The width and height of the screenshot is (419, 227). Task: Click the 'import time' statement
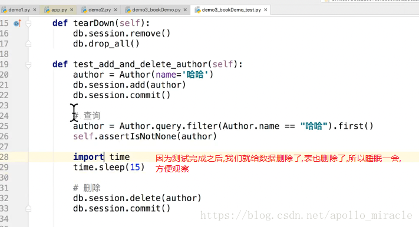click(101, 157)
